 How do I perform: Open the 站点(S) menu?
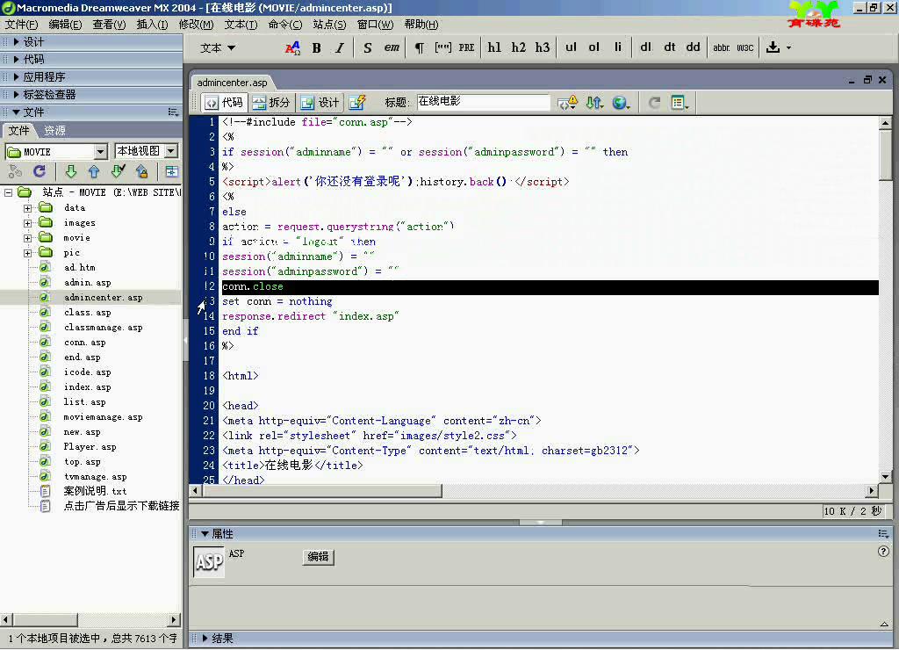(330, 25)
